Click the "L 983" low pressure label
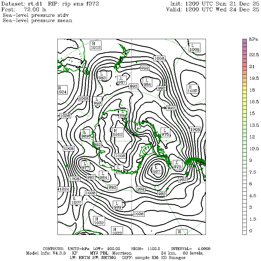 pos(102,76)
